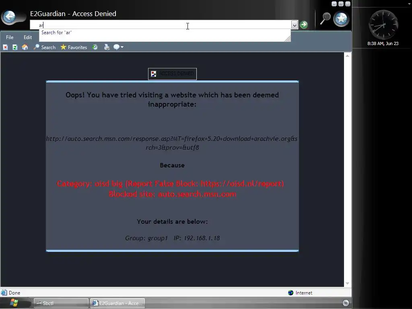The height and width of the screenshot is (309, 412).
Task: Print the page with printer icon
Action: pyautogui.click(x=107, y=47)
